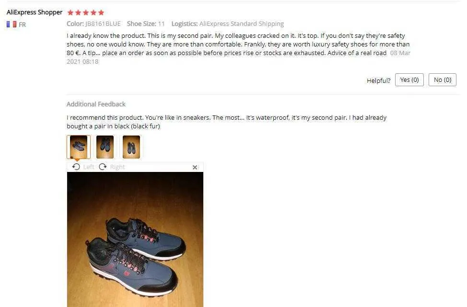Vote No (0) on review helpfulness
This screenshot has width=467, height=307.
[x=442, y=80]
